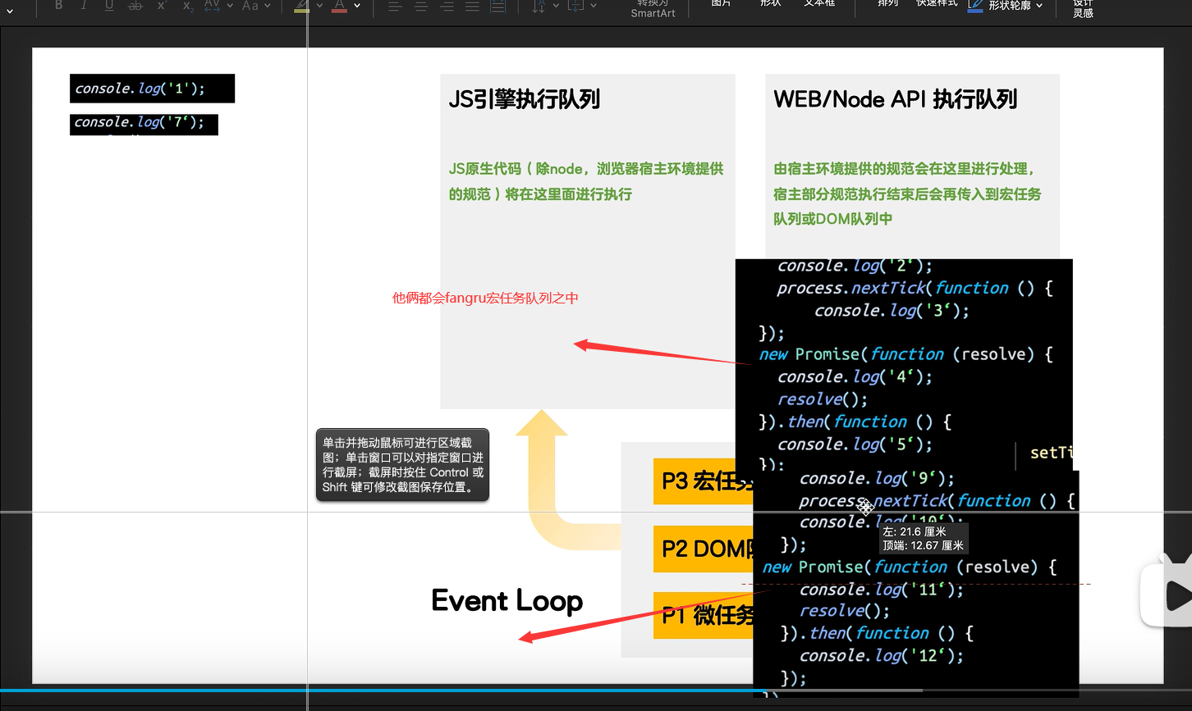Select the P3 宏任务 orange box
The width and height of the screenshot is (1192, 711).
[704, 481]
